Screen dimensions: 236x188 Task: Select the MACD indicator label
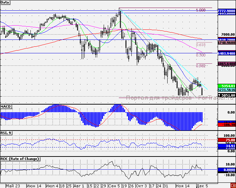tap(6, 106)
